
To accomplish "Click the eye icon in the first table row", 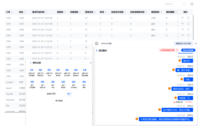I will click(x=182, y=18).
